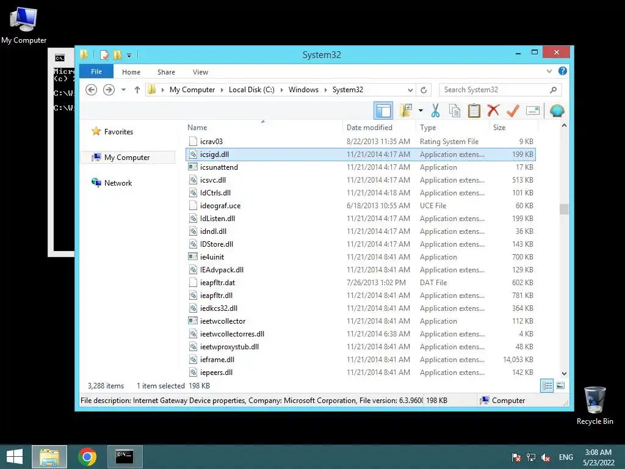Open the Windows Start button
The height and width of the screenshot is (469, 625).
click(x=15, y=457)
